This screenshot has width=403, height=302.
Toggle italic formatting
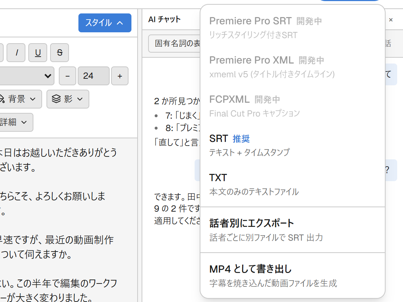pos(16,53)
